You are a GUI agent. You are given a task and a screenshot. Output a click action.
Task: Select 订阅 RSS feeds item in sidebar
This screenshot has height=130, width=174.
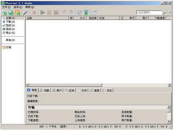point(7,47)
